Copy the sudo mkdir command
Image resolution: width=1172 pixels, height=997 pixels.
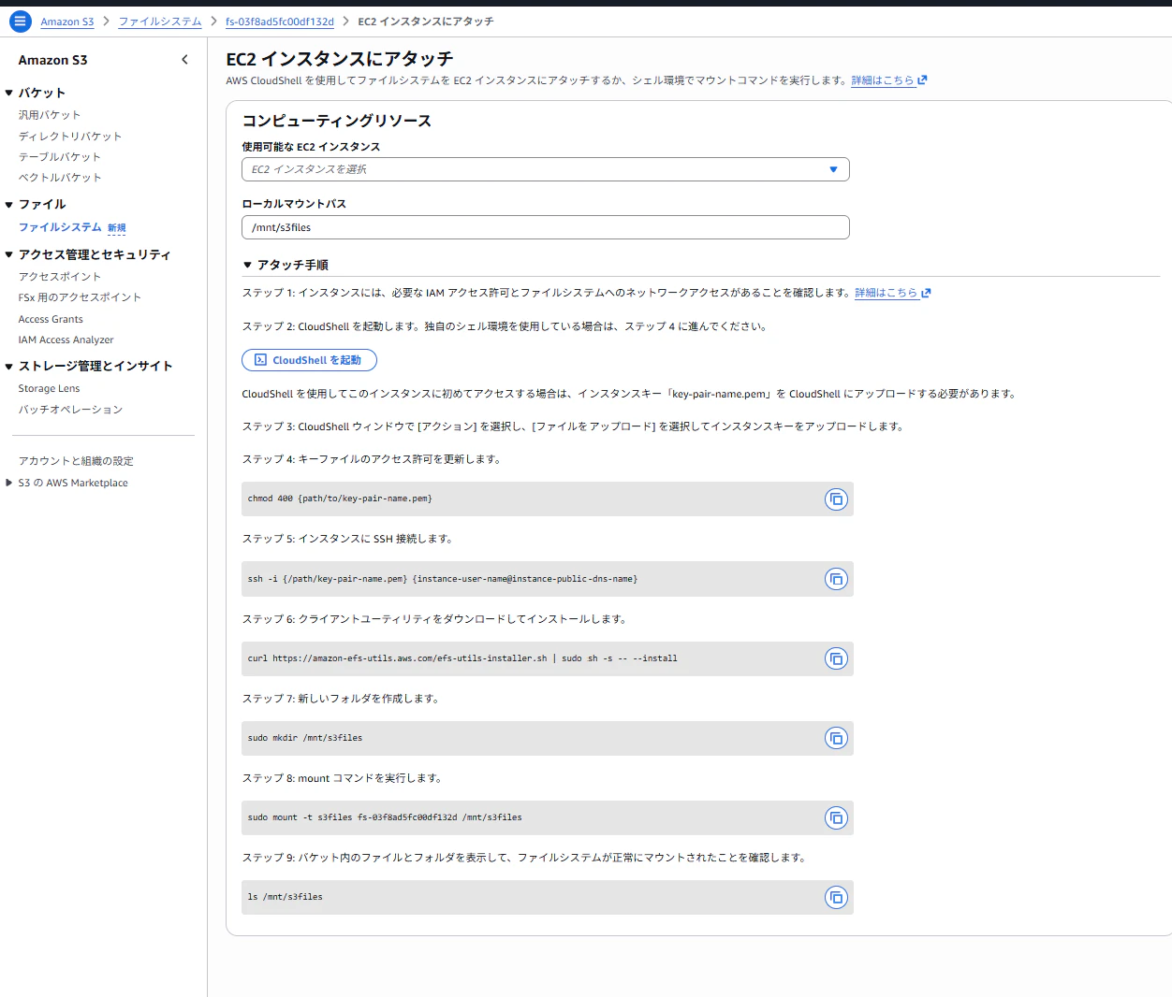coord(836,738)
